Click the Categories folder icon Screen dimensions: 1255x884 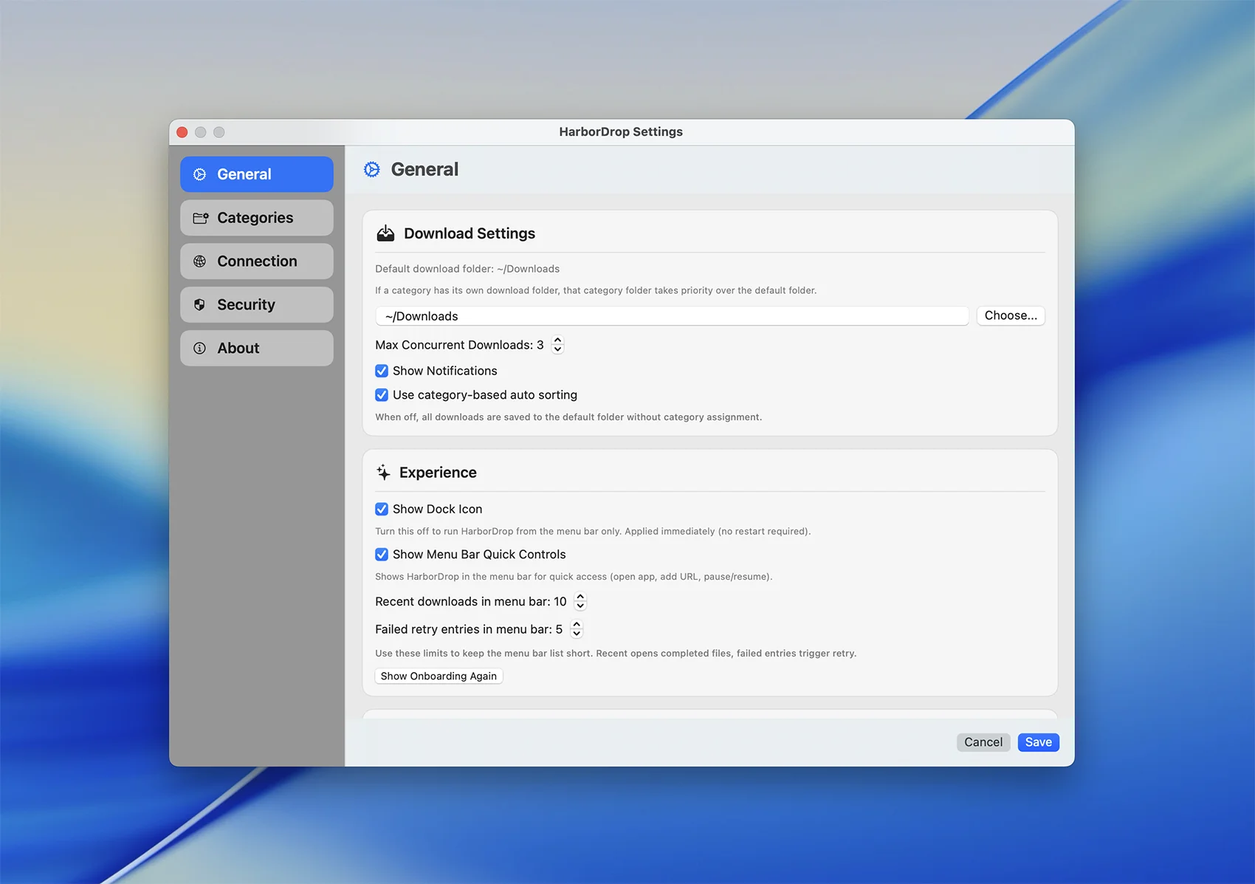(200, 218)
